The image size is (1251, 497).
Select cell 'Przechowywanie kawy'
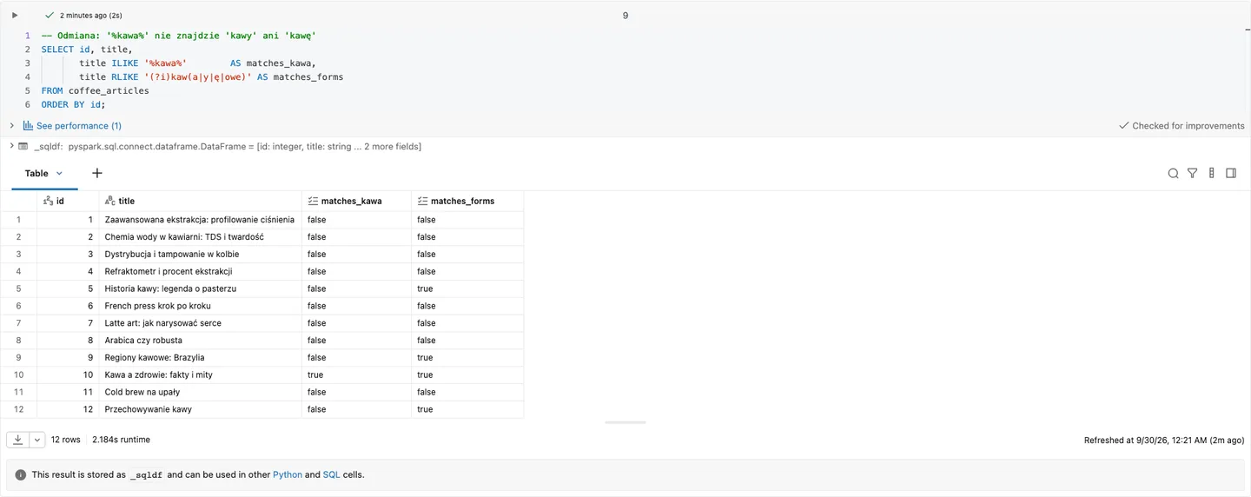pos(201,409)
